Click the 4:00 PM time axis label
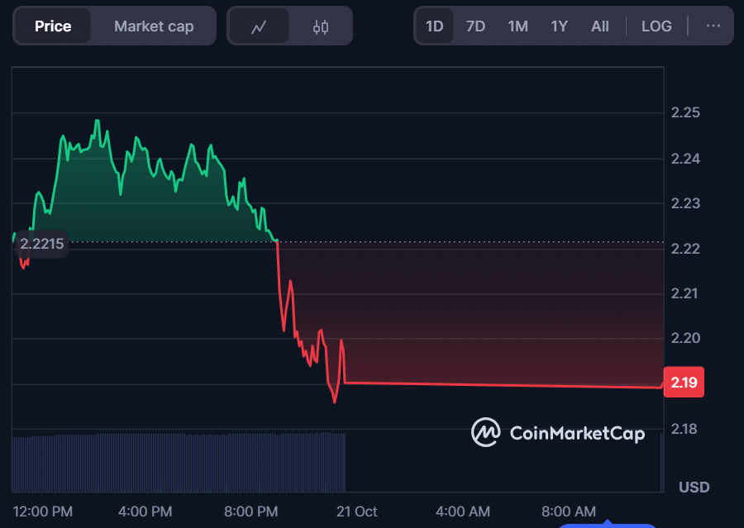The width and height of the screenshot is (744, 528). 145,511
